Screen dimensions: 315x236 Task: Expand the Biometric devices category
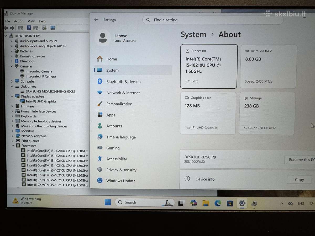11,56
